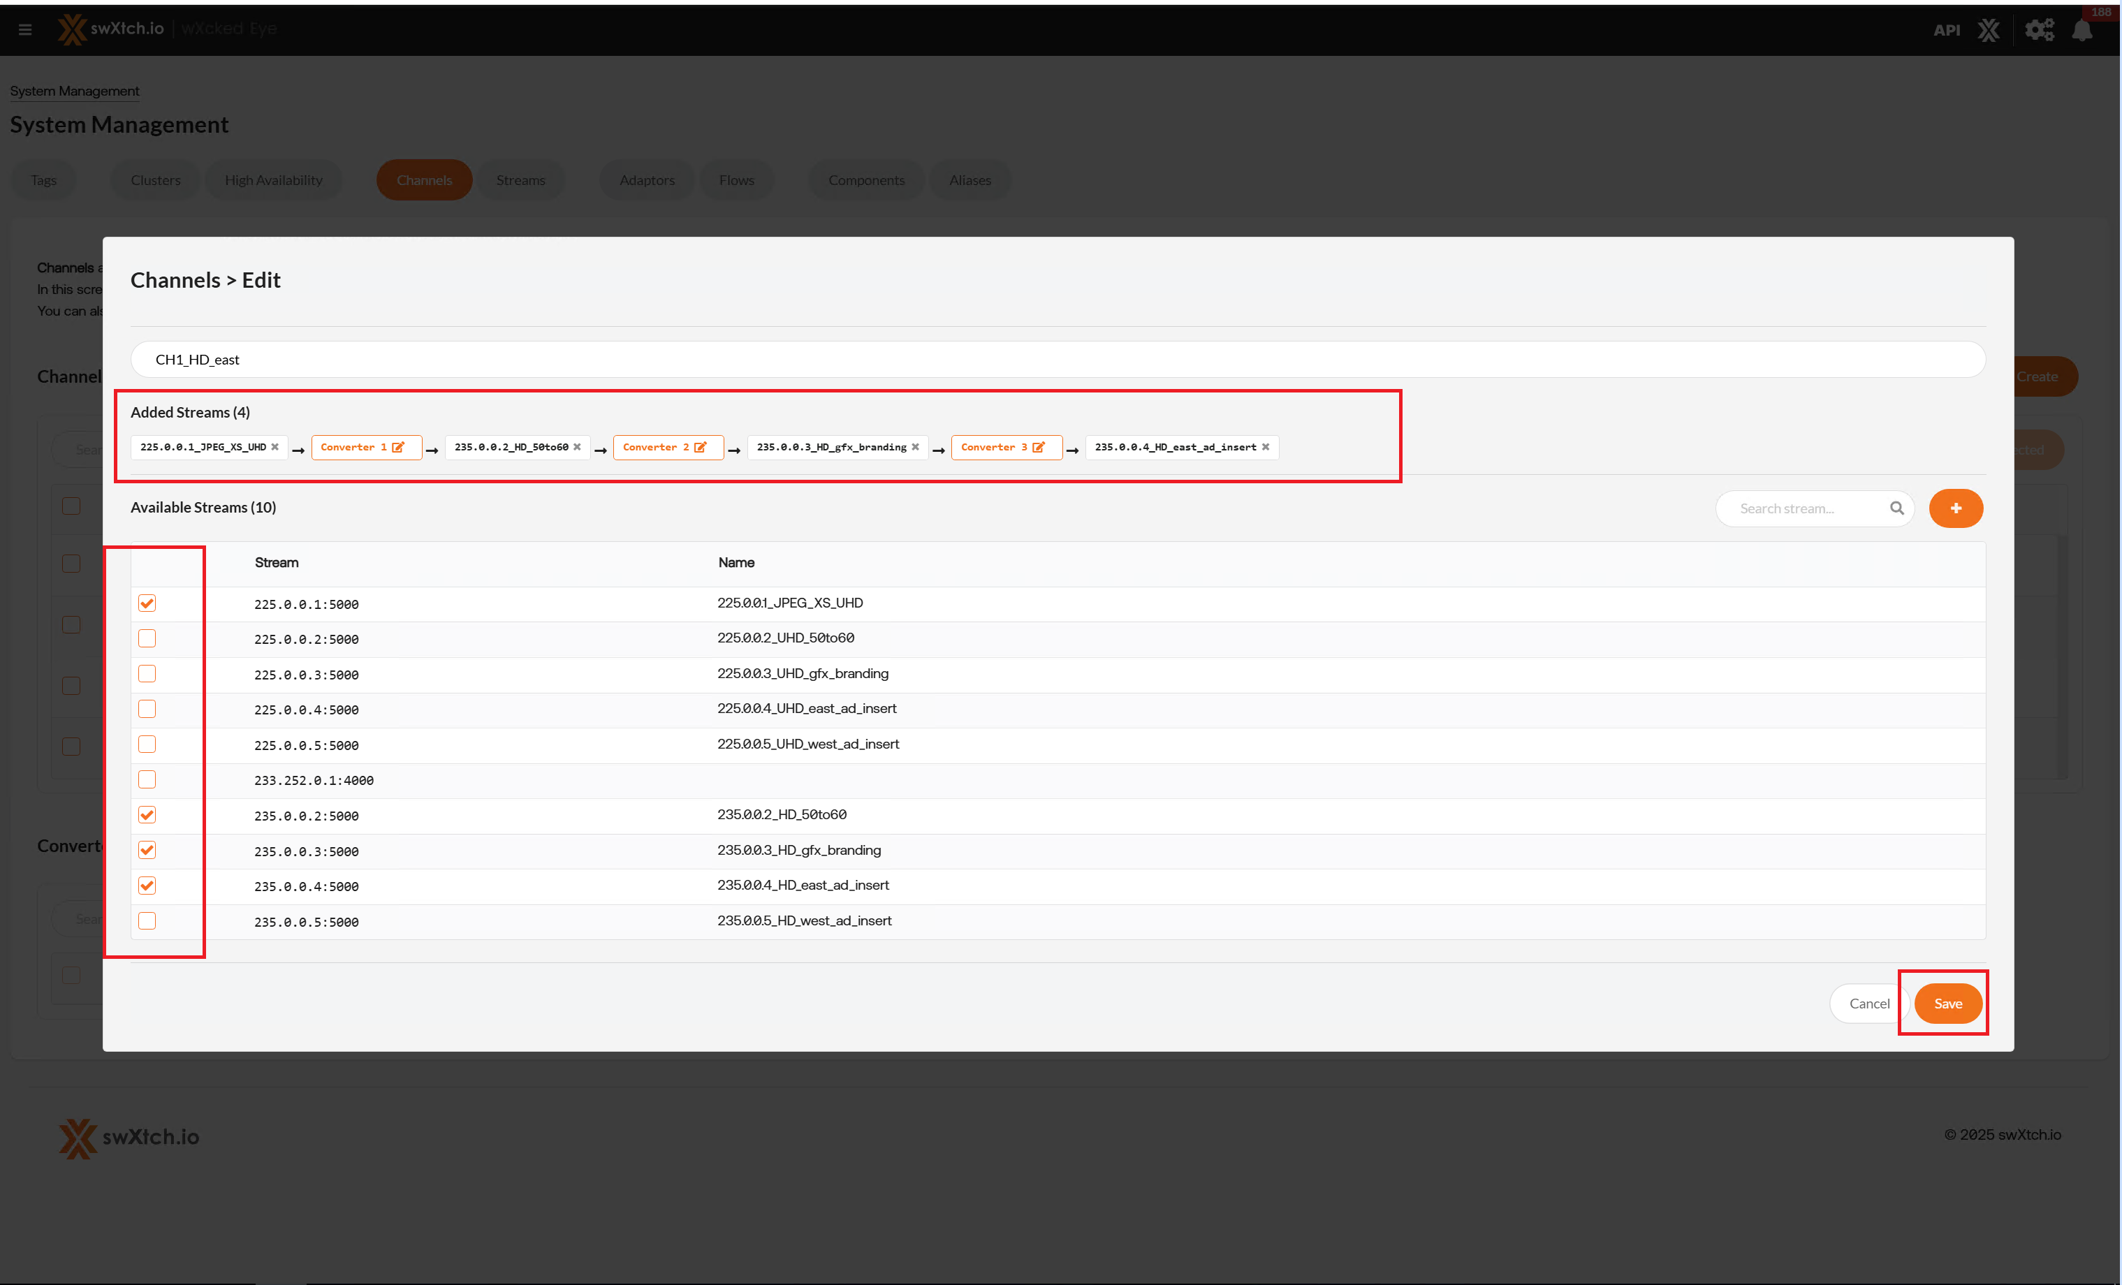Enable the 235.0.0.5:5000 stream checkbox
This screenshot has height=1285, width=2122.
pos(147,920)
